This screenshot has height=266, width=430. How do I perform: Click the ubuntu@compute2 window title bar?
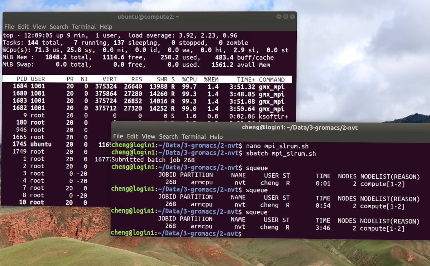pos(148,16)
